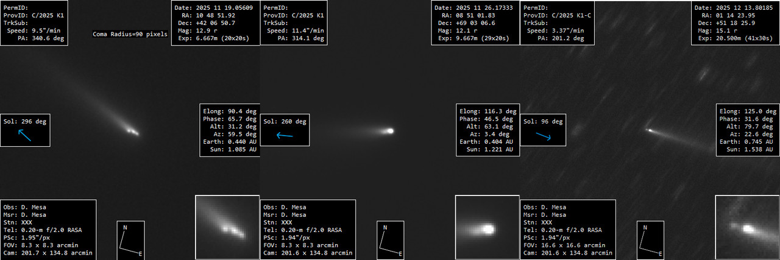Select the Sun distance '1.538 AU'

(x=758, y=149)
